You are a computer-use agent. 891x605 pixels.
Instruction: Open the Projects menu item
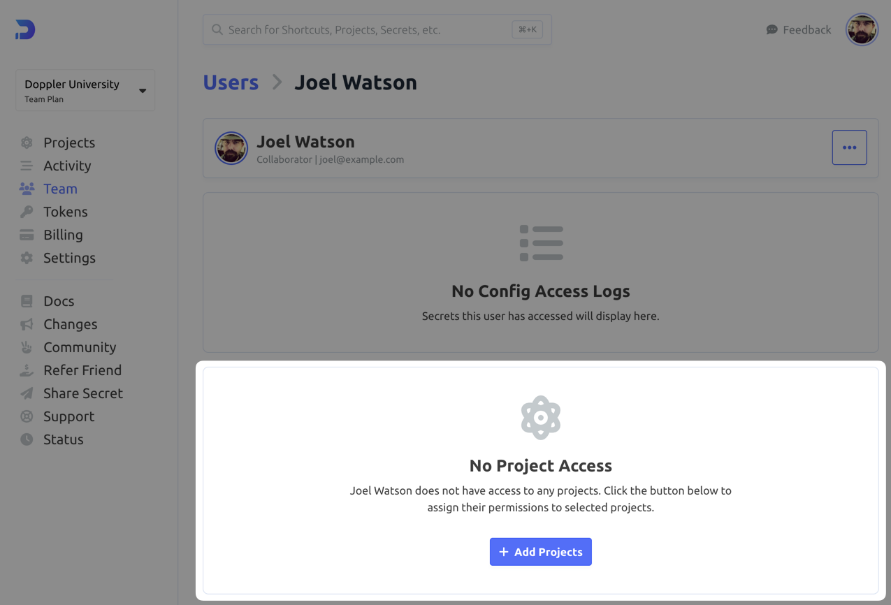tap(69, 143)
